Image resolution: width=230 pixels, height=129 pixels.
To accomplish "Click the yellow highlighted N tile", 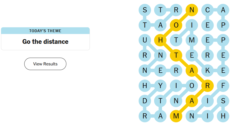I will click(x=192, y=10).
